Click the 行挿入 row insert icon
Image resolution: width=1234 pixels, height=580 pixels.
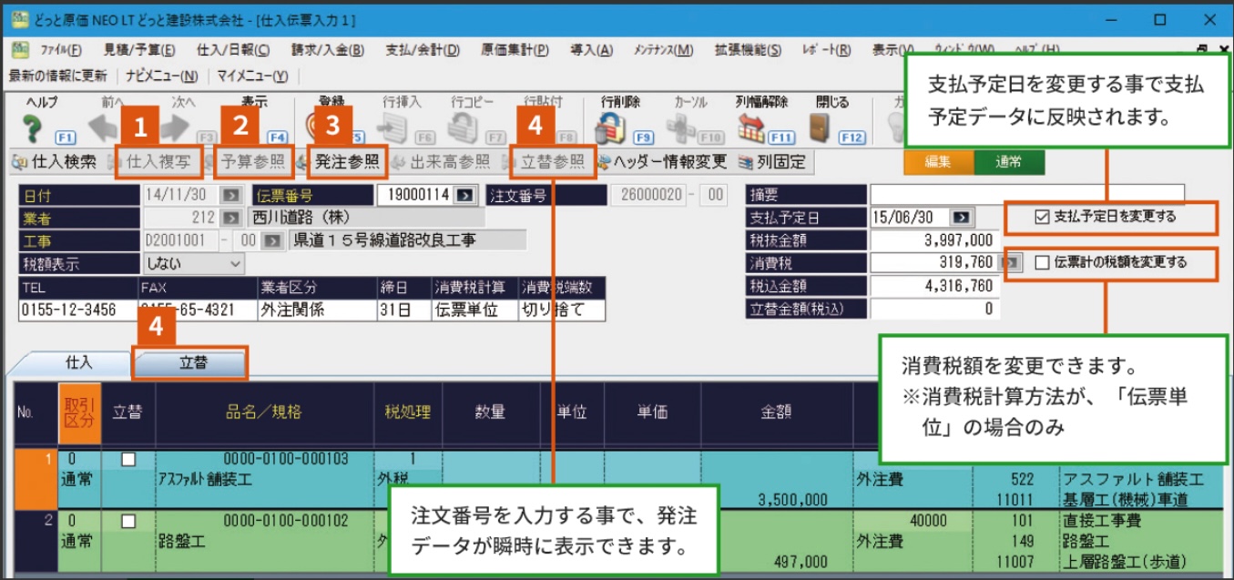pos(393,127)
